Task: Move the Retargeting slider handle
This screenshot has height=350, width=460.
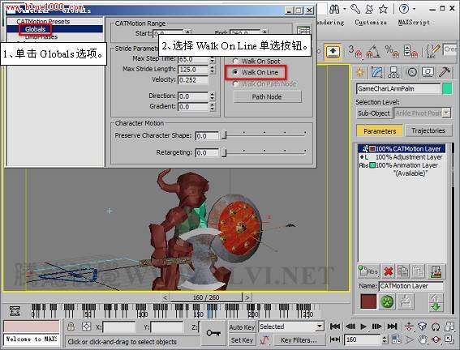Action: (224, 152)
